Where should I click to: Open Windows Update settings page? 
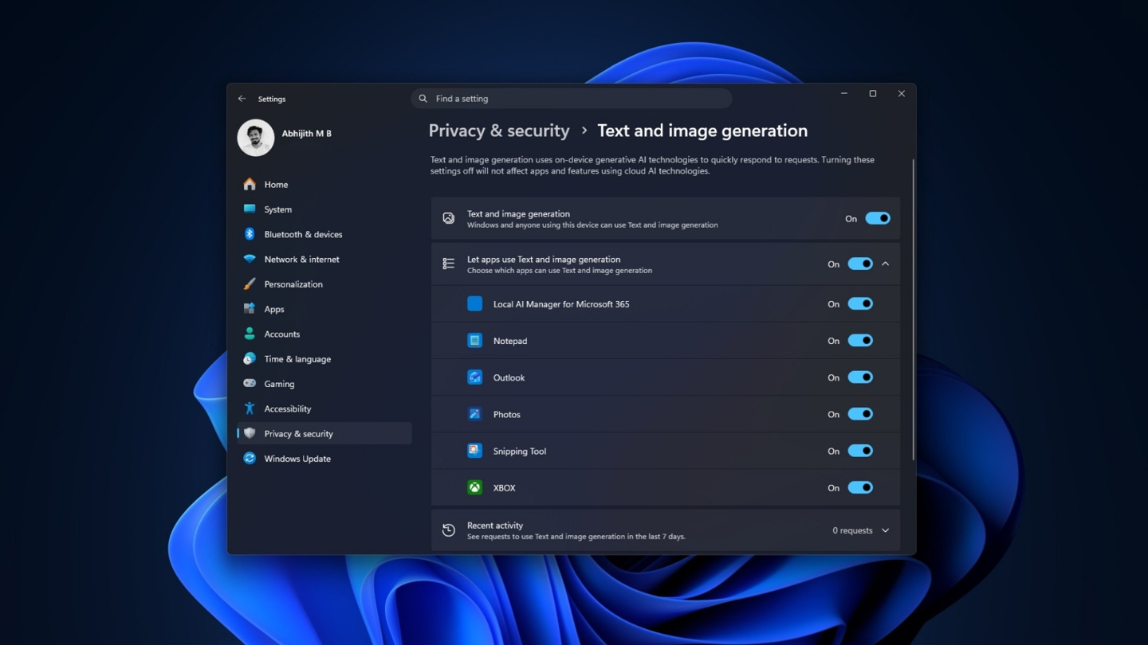tap(324, 459)
